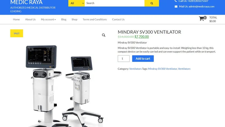Click into the Search text box
Screen dimensions: 225x127
click(x=114, y=3)
